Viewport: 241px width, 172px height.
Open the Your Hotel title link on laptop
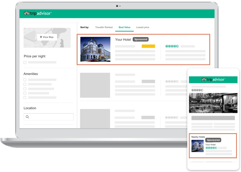[x=123, y=39]
